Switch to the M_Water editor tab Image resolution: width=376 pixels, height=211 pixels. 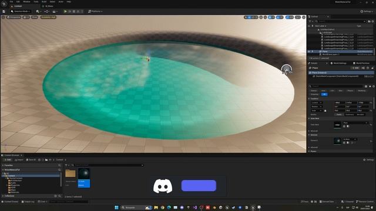point(49,6)
